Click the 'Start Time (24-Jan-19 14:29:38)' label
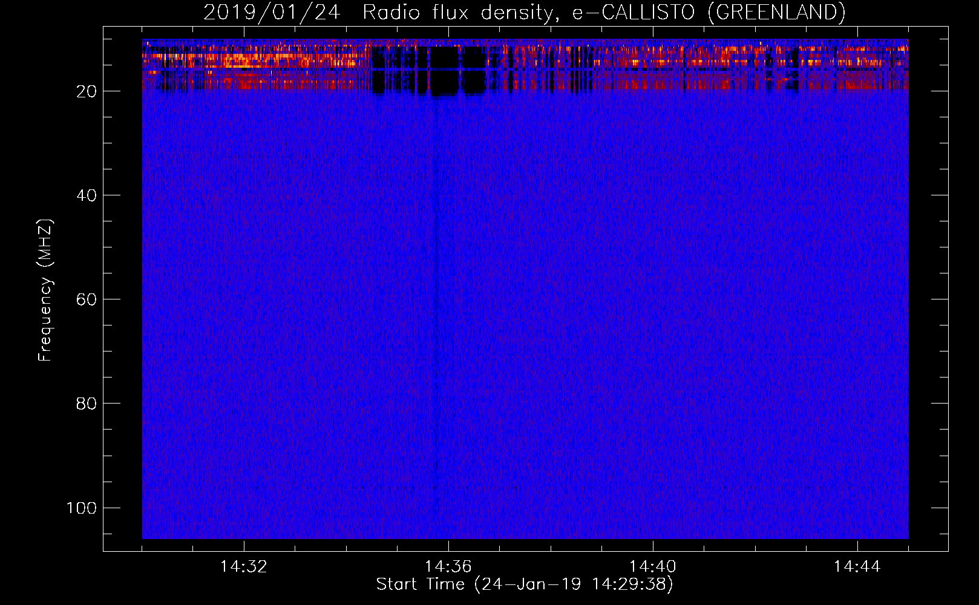 (525, 584)
